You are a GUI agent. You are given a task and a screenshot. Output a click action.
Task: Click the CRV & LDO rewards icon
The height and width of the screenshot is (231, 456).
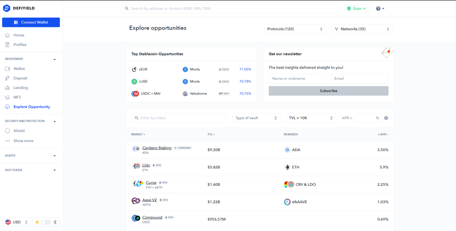289,185
